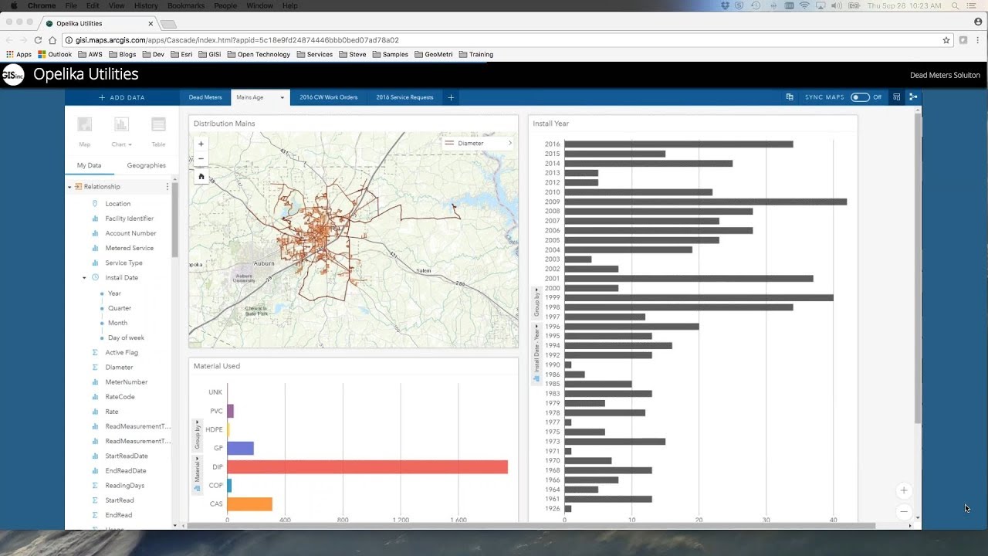Zoom in on Distribution Mains map
Viewport: 988px width, 556px height.
pos(201,144)
